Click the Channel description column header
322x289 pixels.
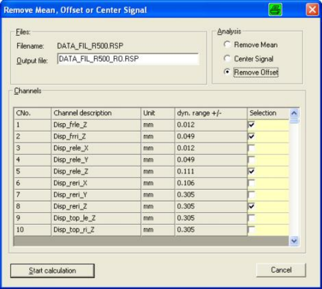click(96, 113)
